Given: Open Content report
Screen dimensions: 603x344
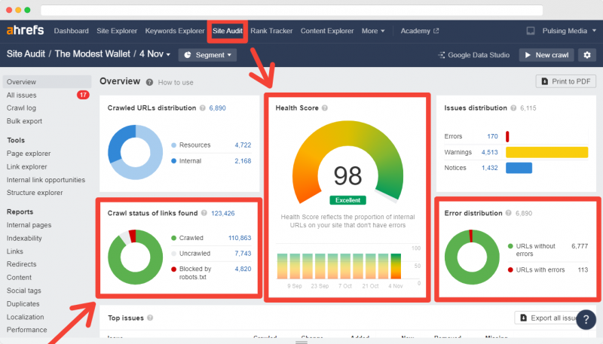Looking at the screenshot, I should click(x=19, y=278).
